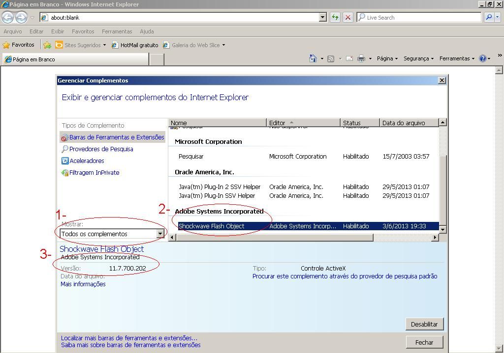Open the Arquivo menu

[x=13, y=31]
